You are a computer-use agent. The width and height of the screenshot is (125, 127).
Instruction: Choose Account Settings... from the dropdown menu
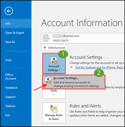point(74,82)
